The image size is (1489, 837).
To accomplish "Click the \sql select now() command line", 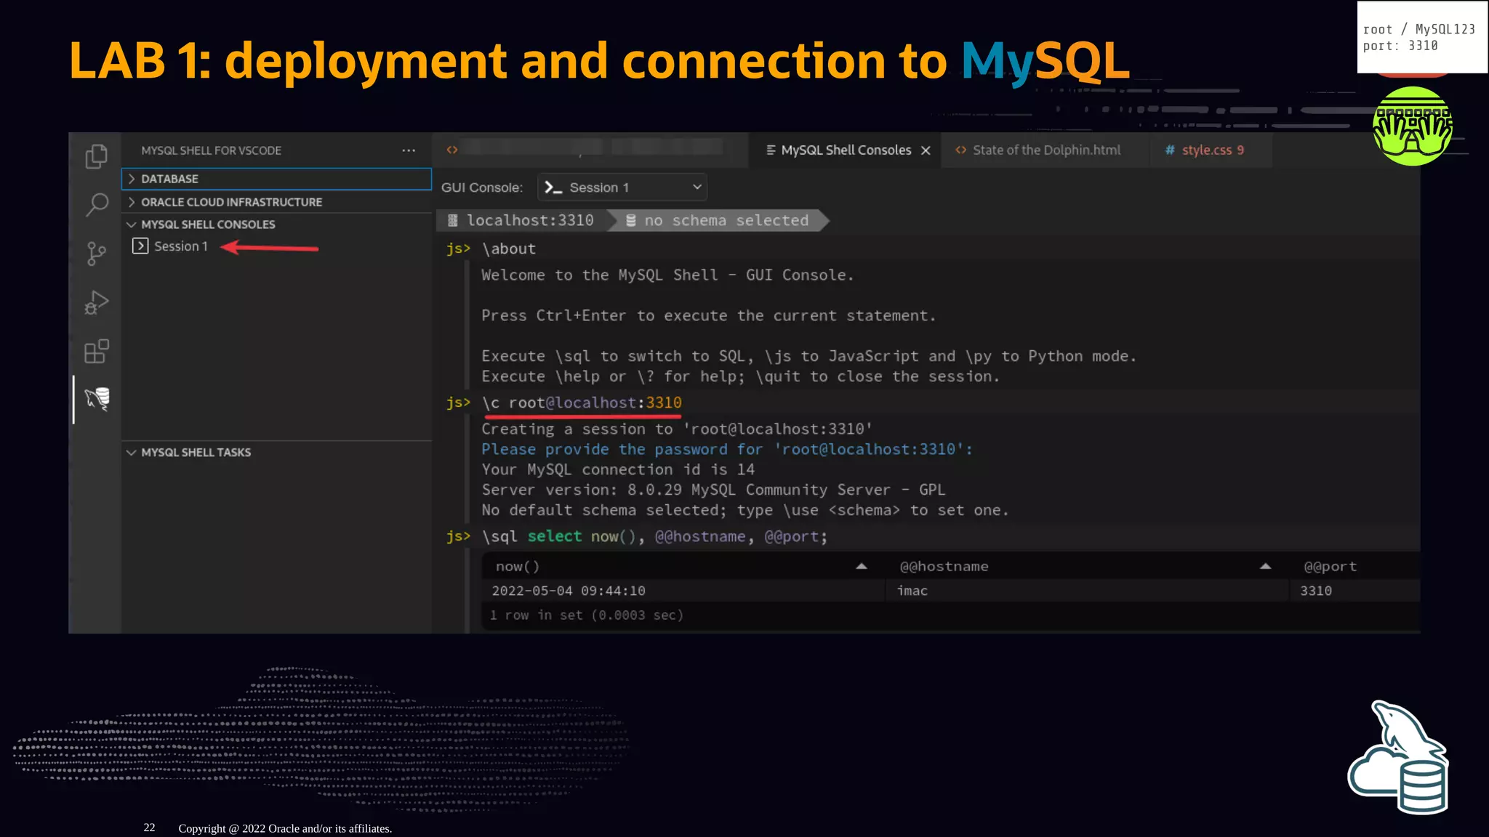I will click(x=654, y=536).
